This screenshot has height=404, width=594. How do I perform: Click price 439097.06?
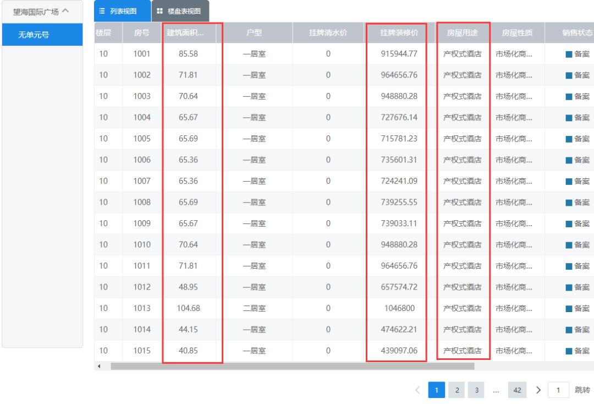[x=399, y=351]
